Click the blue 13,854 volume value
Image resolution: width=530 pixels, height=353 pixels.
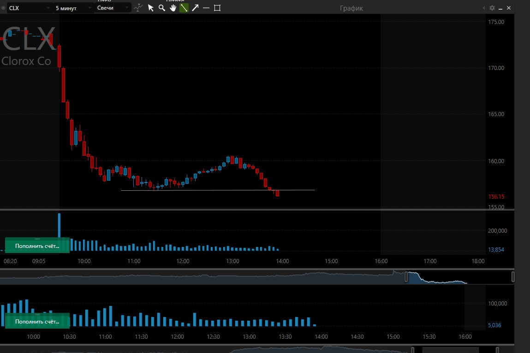tap(496, 250)
